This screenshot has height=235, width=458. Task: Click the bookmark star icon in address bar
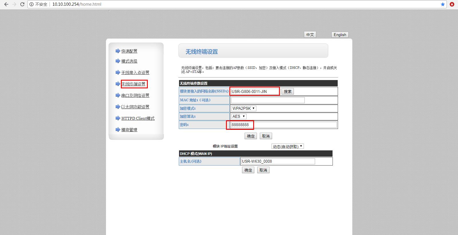443,4
